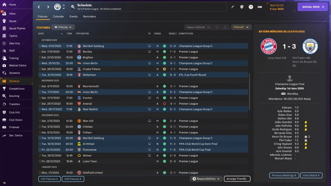This screenshot has width=331, height=186.
Task: Toggle the selector circle for Burnley fixture
Action: click(40, 52)
